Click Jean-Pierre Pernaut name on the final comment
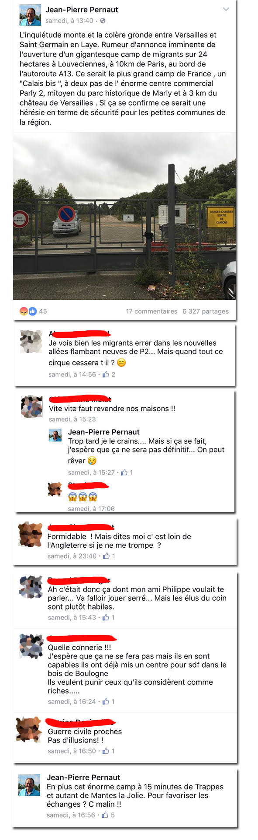The width and height of the screenshot is (258, 840). pyautogui.click(x=83, y=777)
